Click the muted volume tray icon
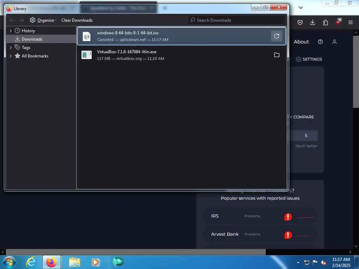Viewport: 359px width, 269px height. (x=324, y=263)
